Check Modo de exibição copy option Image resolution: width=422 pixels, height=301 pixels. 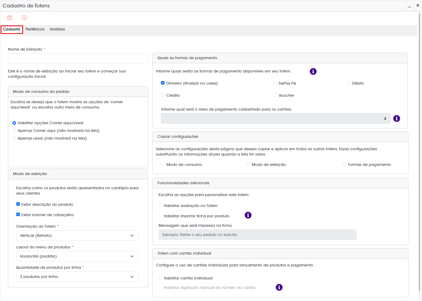[248, 164]
